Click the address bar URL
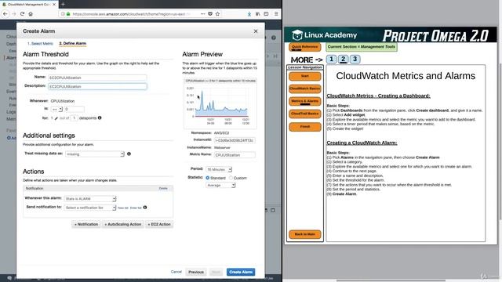This screenshot has width=502, height=282. pos(131,14)
